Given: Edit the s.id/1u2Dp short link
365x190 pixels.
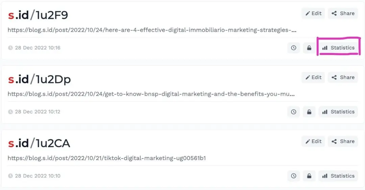Looking at the screenshot, I should point(313,77).
